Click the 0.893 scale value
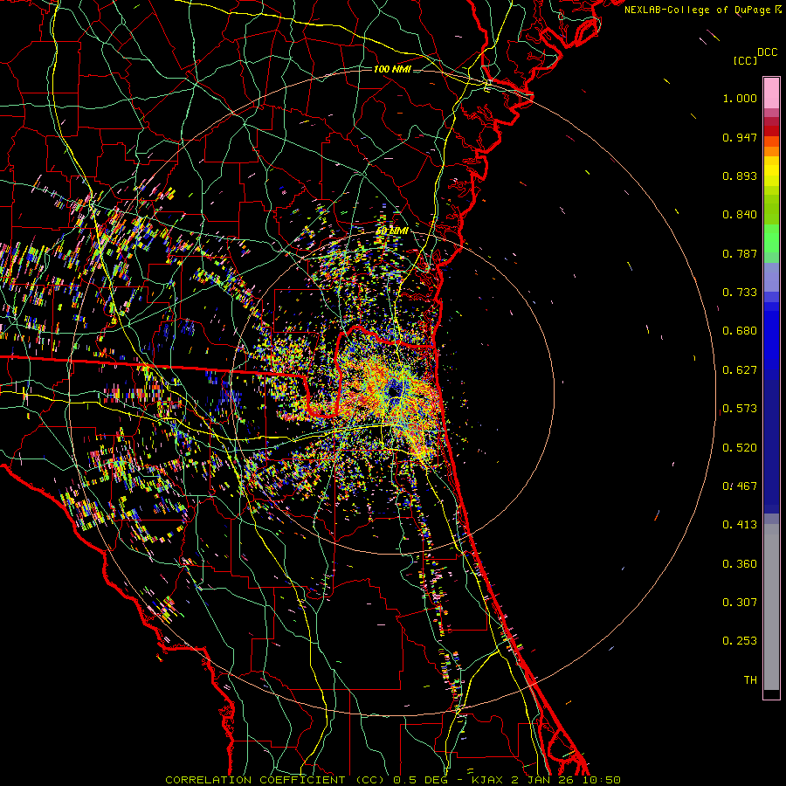786x786 pixels. [x=740, y=176]
